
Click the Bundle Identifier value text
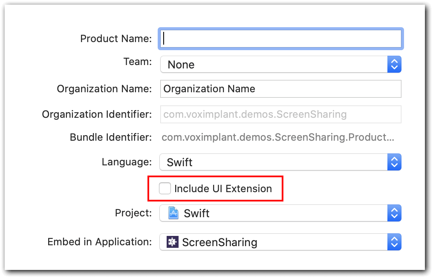click(x=278, y=137)
